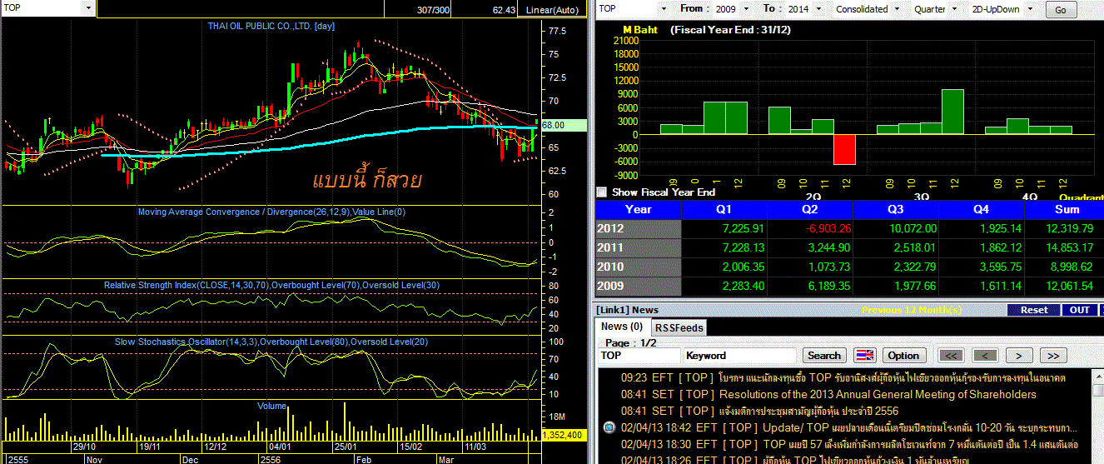Select the 2010 row header
This screenshot has width=1104, height=464.
(639, 267)
